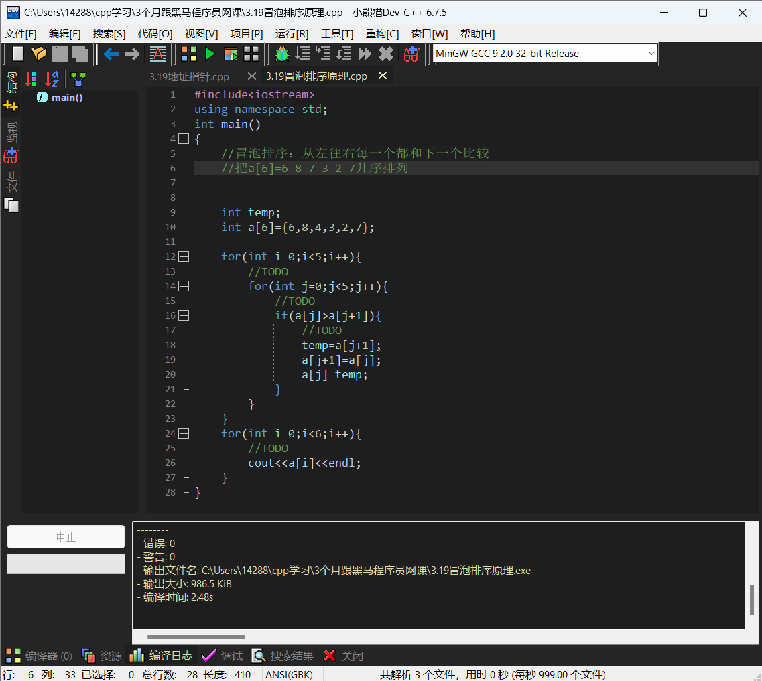Click the 编译时间: 2.48s log line
This screenshot has width=762, height=681.
[175, 597]
